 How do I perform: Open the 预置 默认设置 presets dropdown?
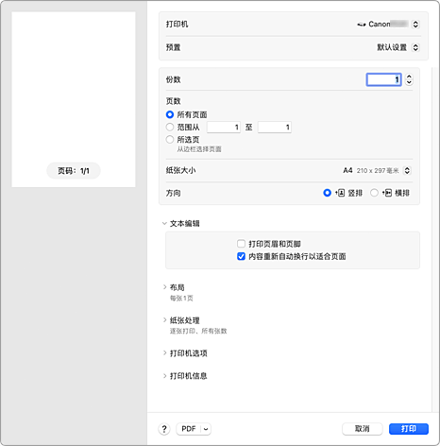[415, 47]
